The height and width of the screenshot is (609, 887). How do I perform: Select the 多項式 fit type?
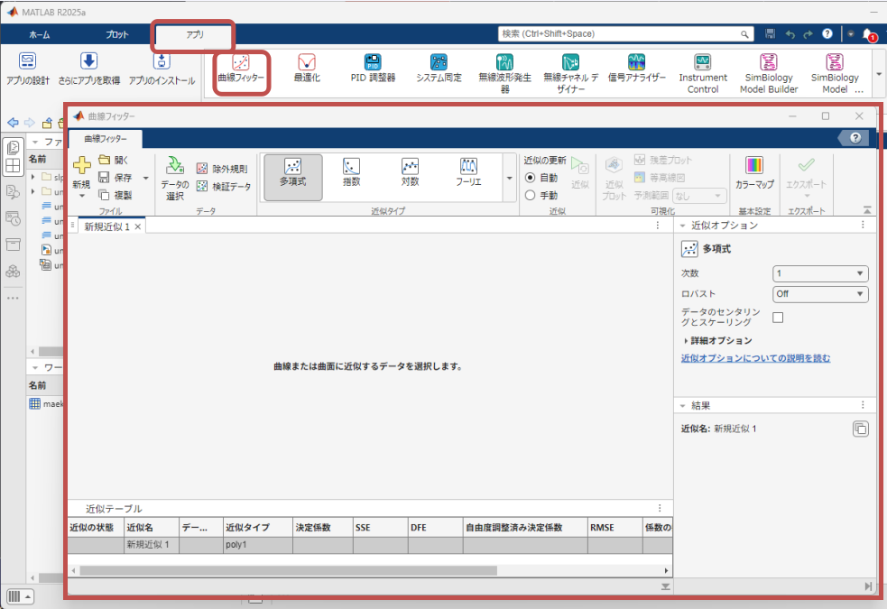coord(292,173)
